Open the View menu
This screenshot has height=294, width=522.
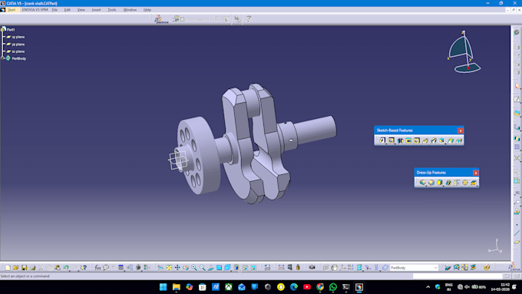tap(81, 10)
